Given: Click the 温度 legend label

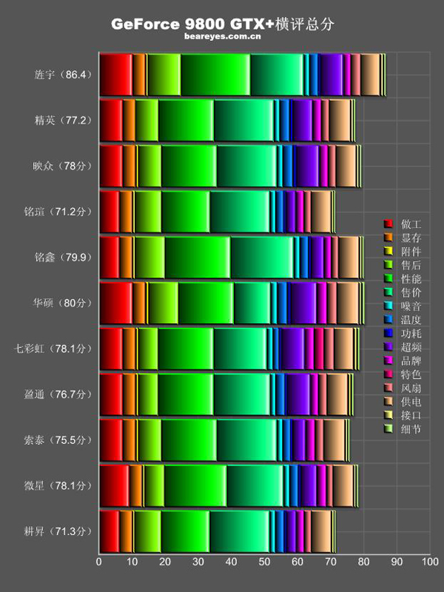Looking at the screenshot, I should pos(411,320).
